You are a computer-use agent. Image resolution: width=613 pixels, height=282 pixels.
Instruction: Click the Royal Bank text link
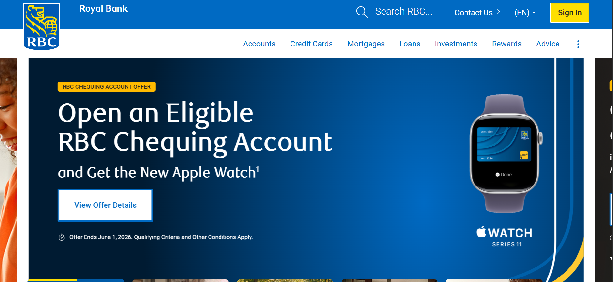pos(103,9)
